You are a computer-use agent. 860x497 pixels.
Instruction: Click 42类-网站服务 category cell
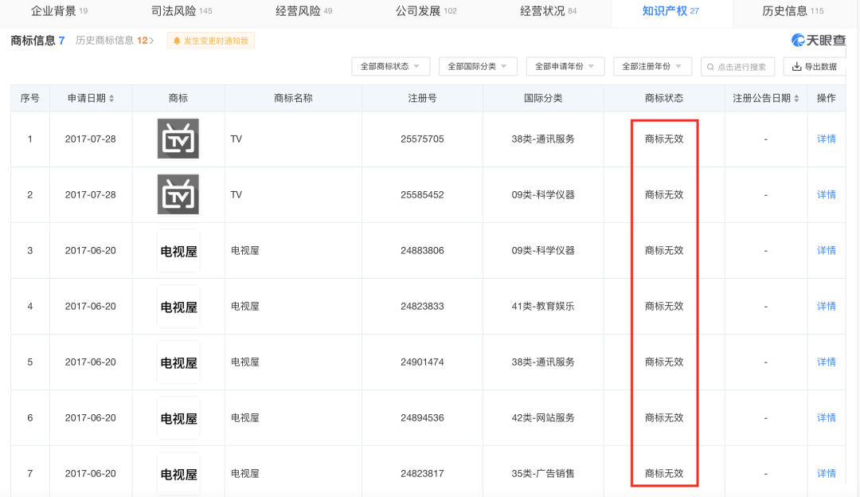pos(543,418)
